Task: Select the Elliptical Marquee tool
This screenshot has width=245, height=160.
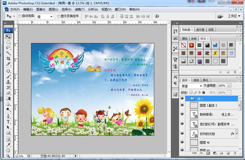Action: [x=8, y=42]
